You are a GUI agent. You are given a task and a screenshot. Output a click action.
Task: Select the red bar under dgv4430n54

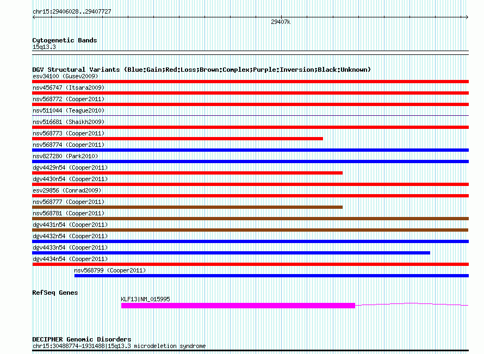(250, 184)
